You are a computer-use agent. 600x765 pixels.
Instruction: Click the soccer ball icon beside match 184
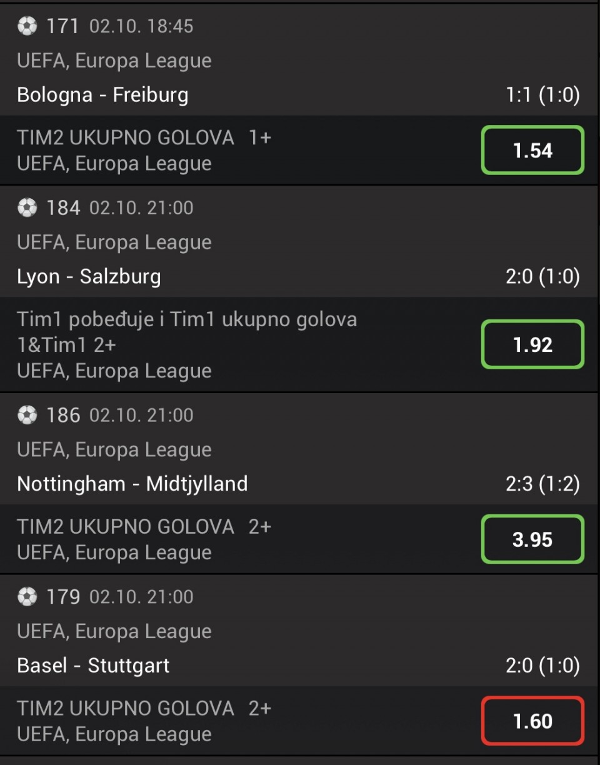click(27, 207)
